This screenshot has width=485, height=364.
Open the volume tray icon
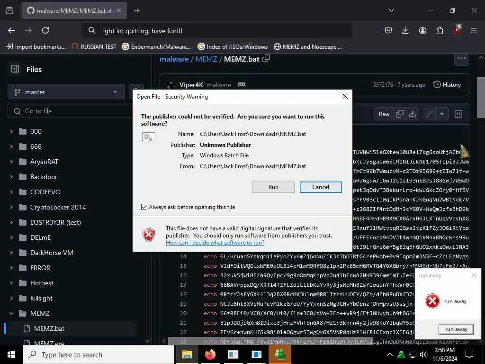click(x=423, y=355)
